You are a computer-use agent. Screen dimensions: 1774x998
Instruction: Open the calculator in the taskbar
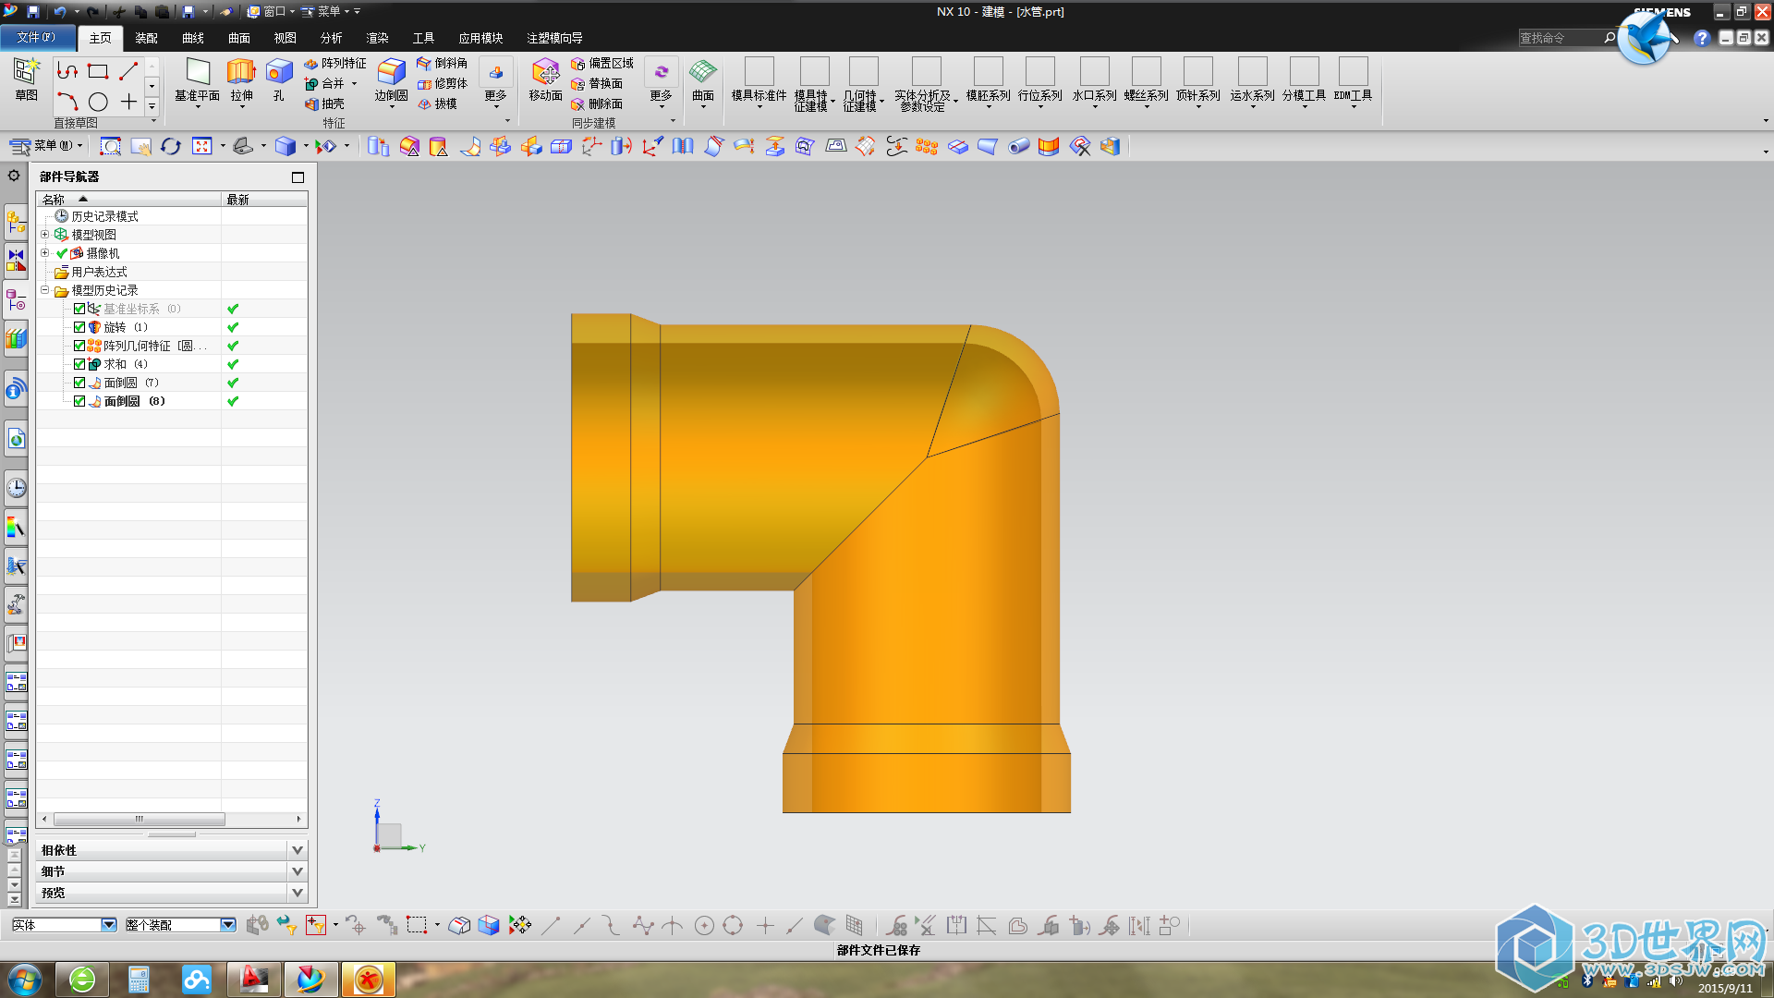coord(139,980)
